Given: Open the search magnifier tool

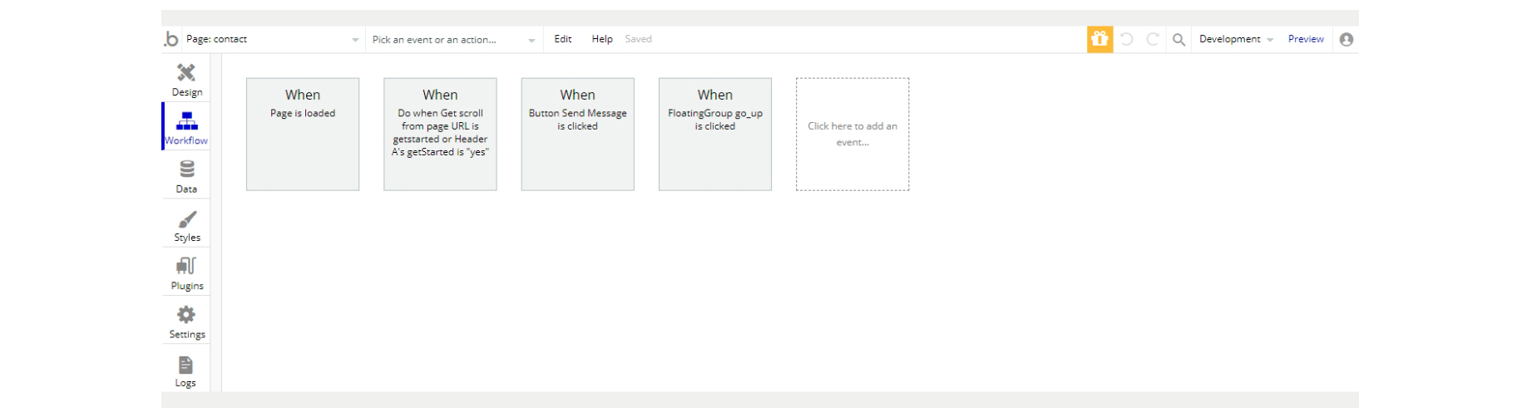Looking at the screenshot, I should 1179,39.
